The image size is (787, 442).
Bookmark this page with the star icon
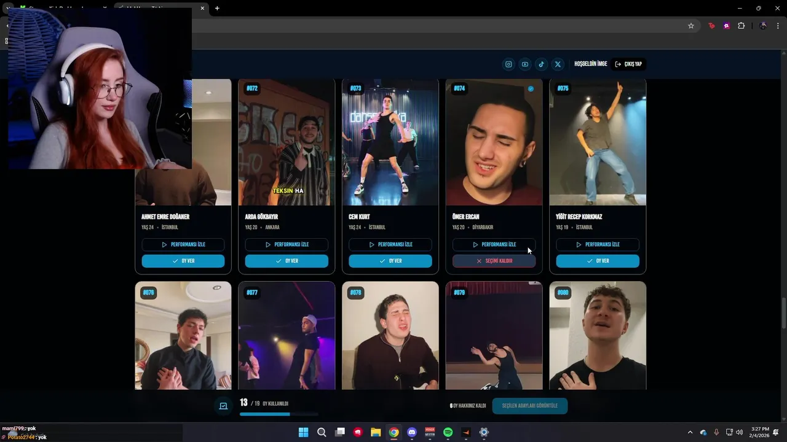[691, 26]
